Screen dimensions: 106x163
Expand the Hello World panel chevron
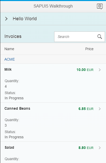6,19
